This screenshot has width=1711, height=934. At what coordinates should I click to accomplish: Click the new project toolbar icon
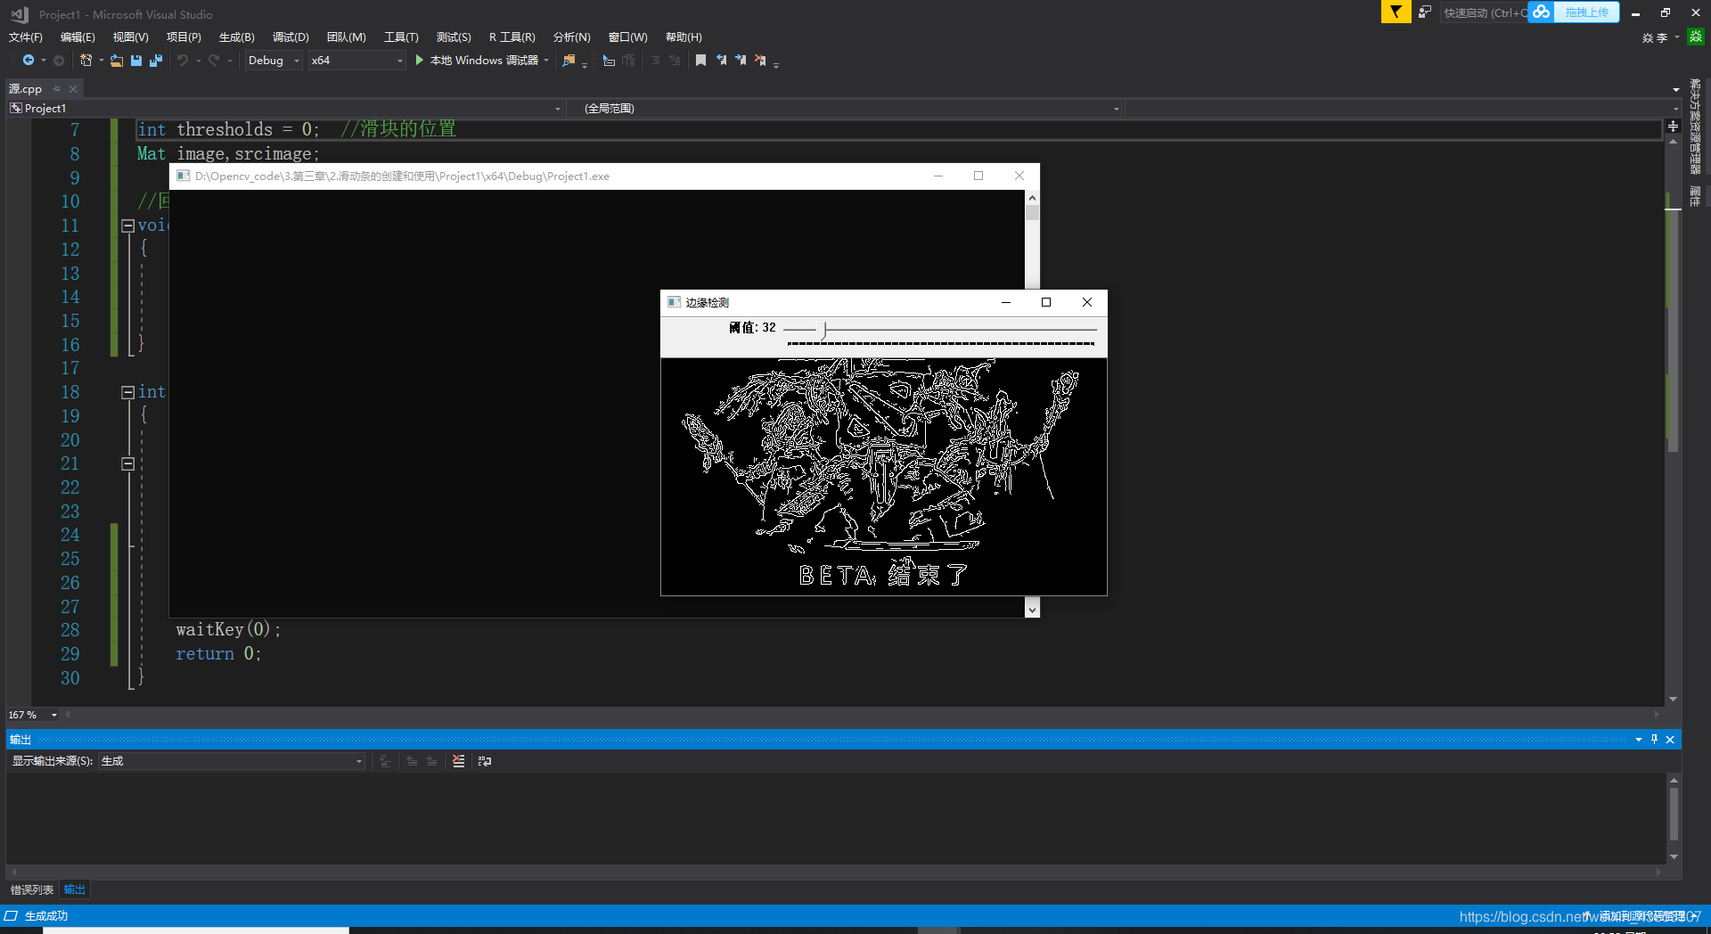(x=86, y=60)
